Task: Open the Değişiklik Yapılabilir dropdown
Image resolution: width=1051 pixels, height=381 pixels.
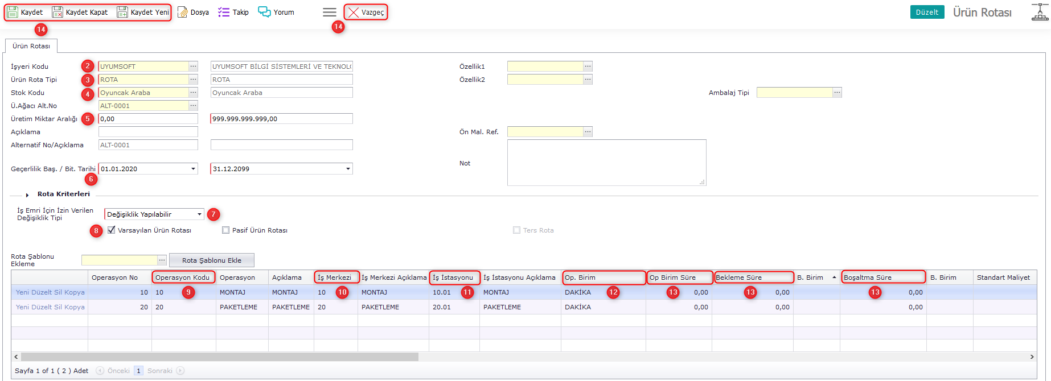Action: click(x=199, y=214)
